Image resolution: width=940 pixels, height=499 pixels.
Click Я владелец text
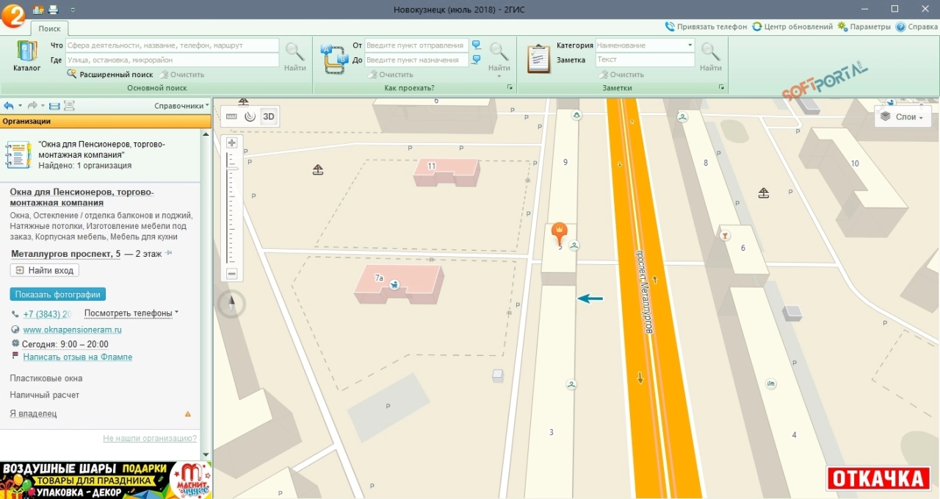pyautogui.click(x=33, y=414)
